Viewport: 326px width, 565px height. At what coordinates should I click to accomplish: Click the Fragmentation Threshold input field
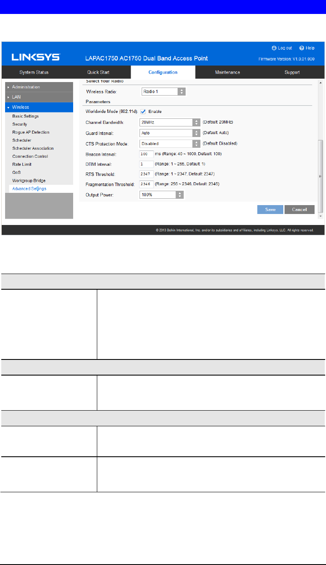click(146, 184)
